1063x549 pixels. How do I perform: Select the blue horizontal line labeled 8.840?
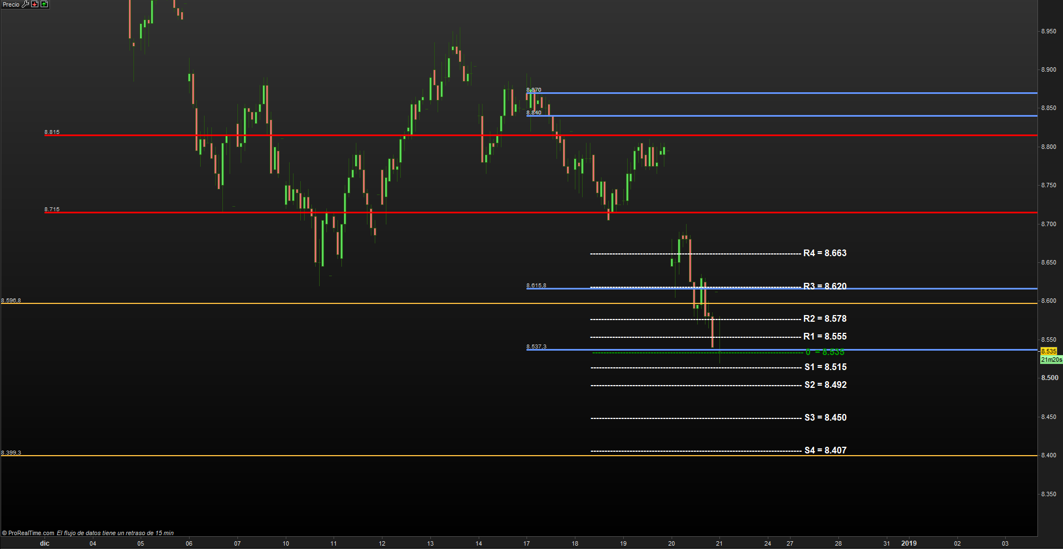[x=778, y=116]
